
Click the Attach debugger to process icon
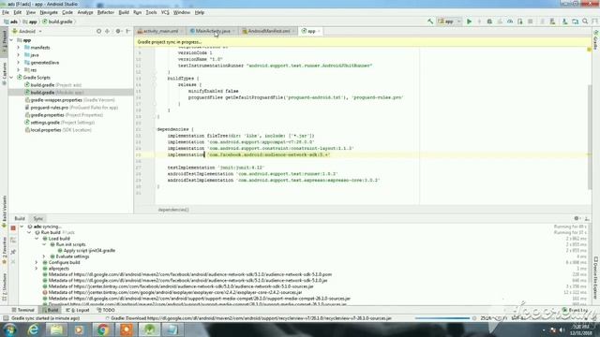click(520, 22)
